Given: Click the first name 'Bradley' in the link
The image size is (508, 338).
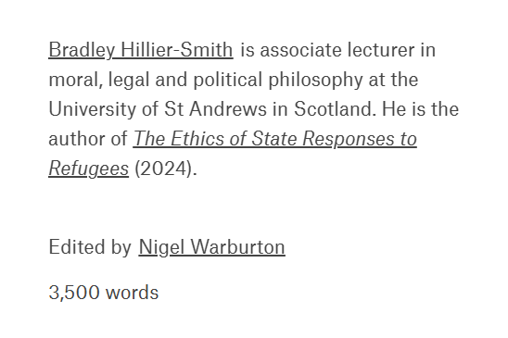Looking at the screenshot, I should coord(82,50).
